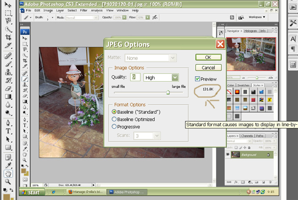The width and height of the screenshot is (298, 200).
Task: Toggle the Preview checkbox in JPEG Options
Action: click(197, 79)
